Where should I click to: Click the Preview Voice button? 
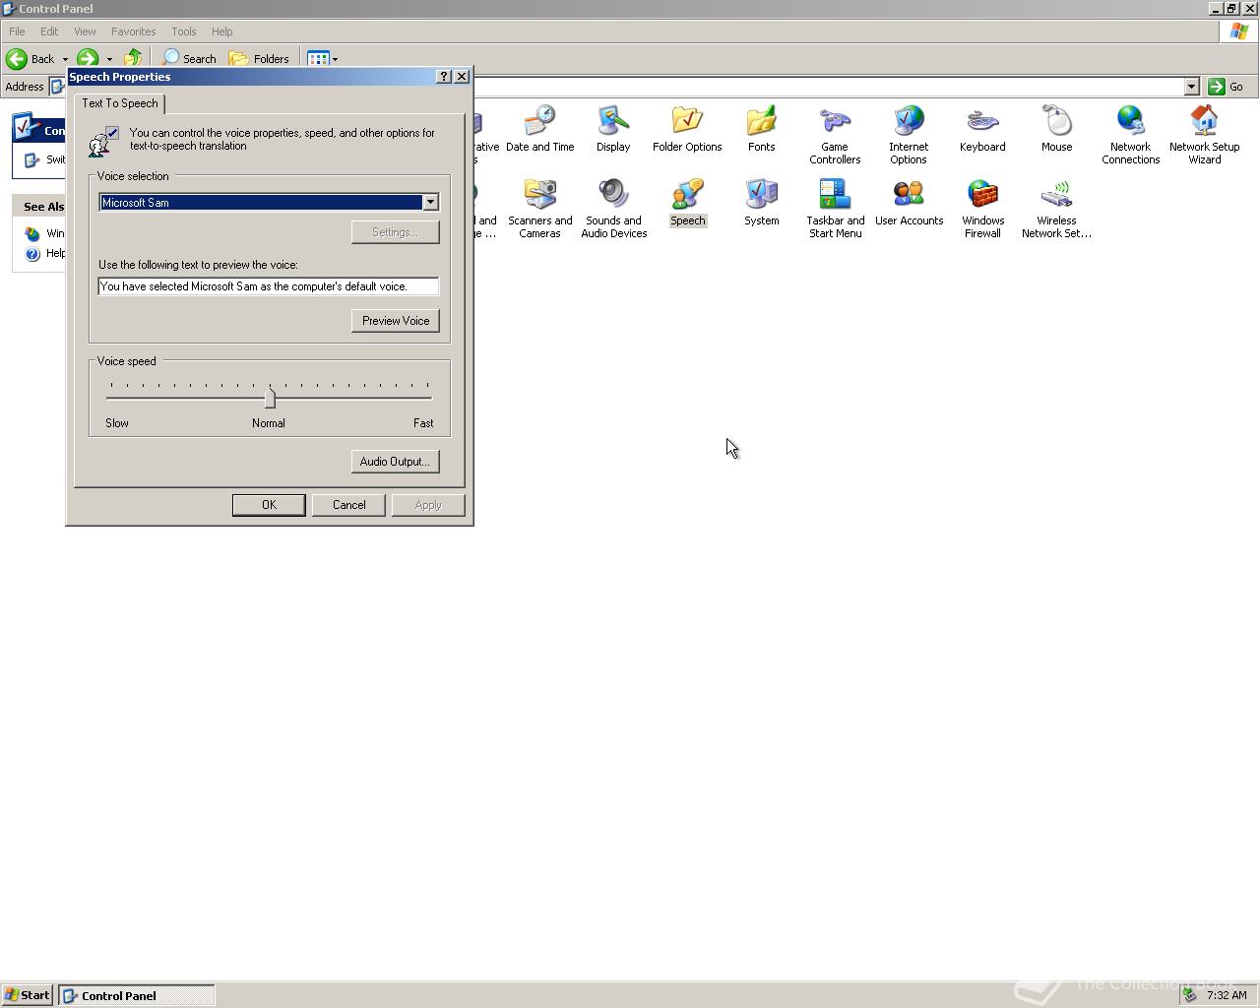tap(396, 321)
